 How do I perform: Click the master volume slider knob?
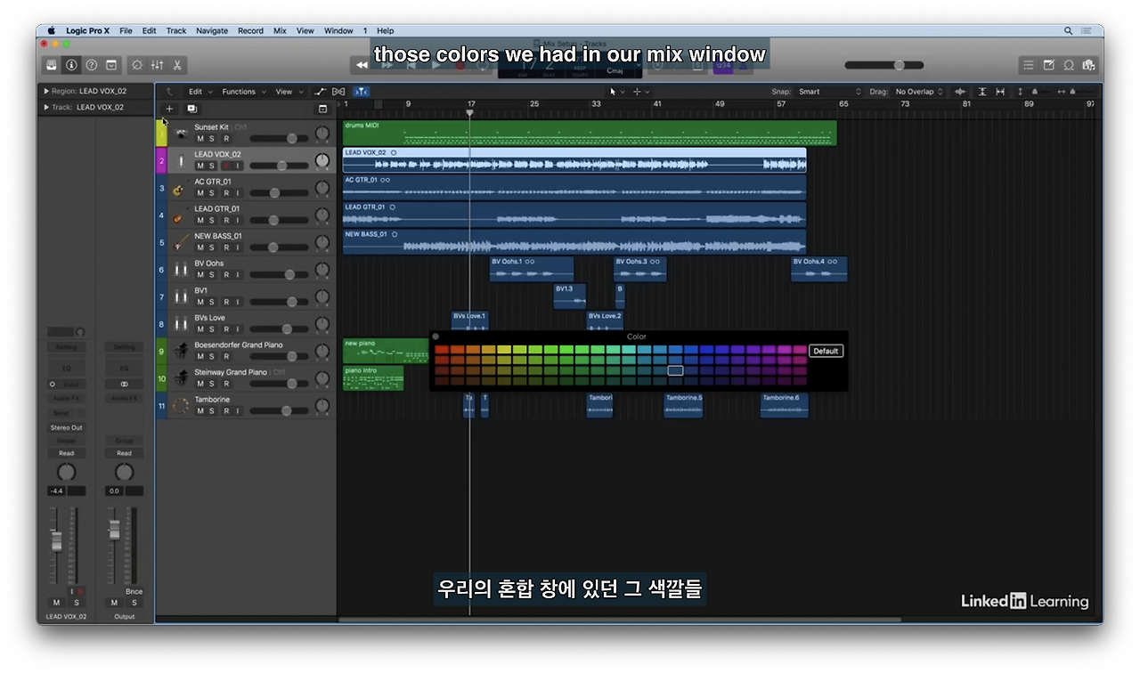pos(899,65)
